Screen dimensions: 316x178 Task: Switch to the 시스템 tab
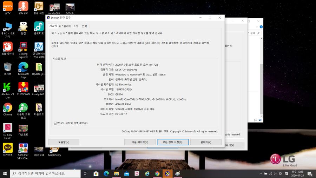[53, 26]
